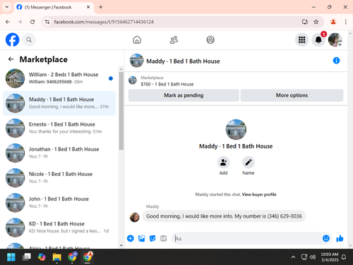
Task: Open Copilot from the taskbar
Action: (x=42, y=257)
